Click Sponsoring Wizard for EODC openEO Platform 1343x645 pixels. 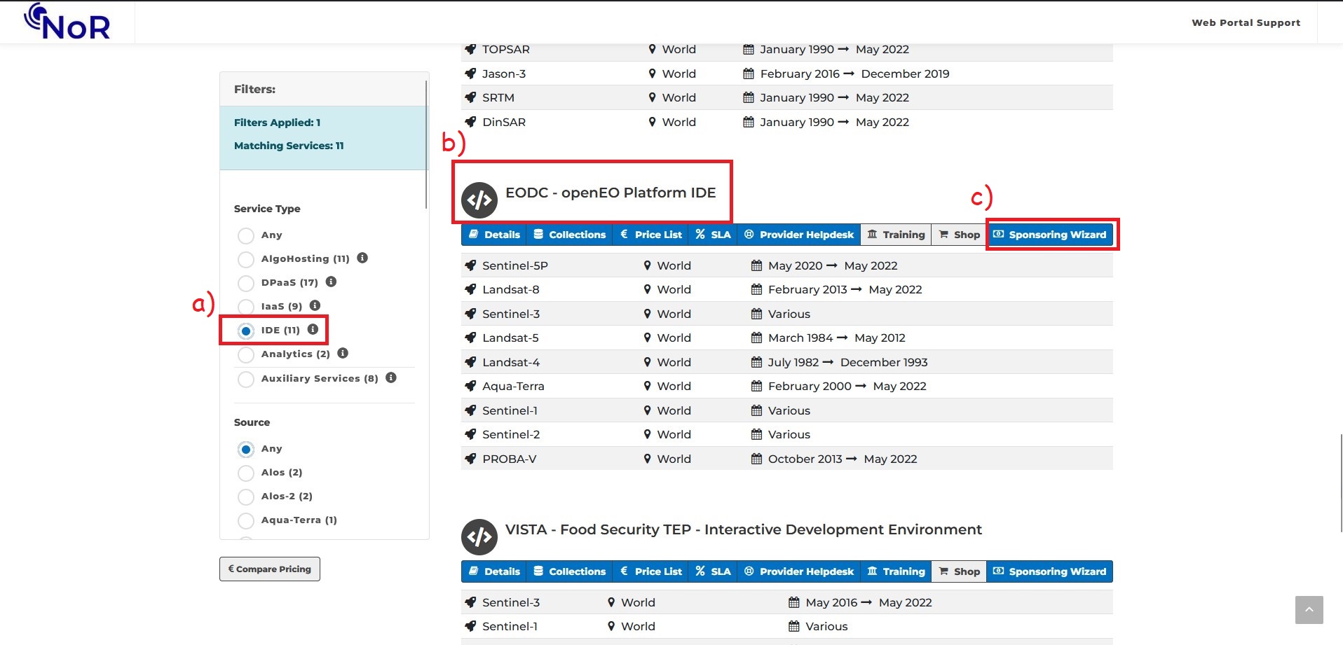(1050, 235)
